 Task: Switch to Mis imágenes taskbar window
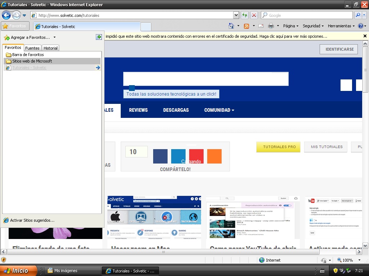[73, 271]
